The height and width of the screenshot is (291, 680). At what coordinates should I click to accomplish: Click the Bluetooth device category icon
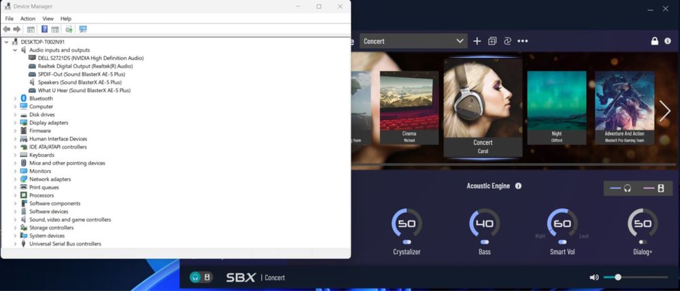click(x=23, y=98)
